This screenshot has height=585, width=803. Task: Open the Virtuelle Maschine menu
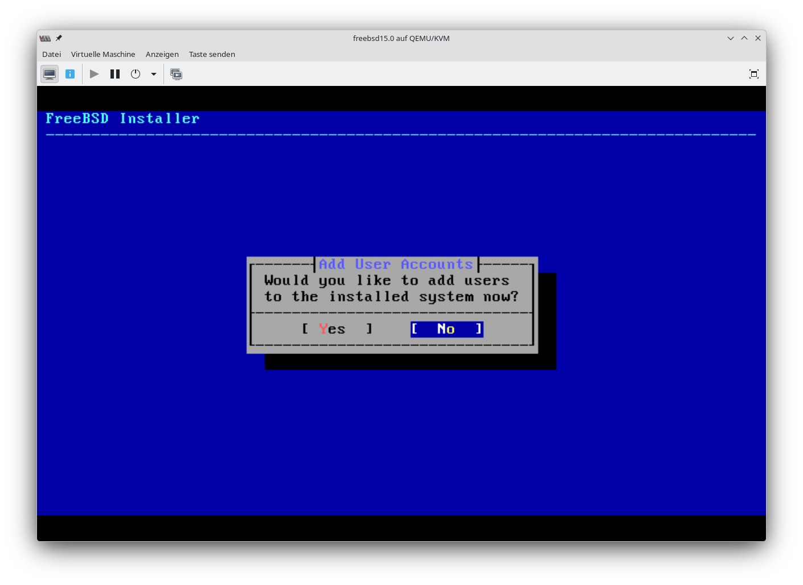[103, 54]
